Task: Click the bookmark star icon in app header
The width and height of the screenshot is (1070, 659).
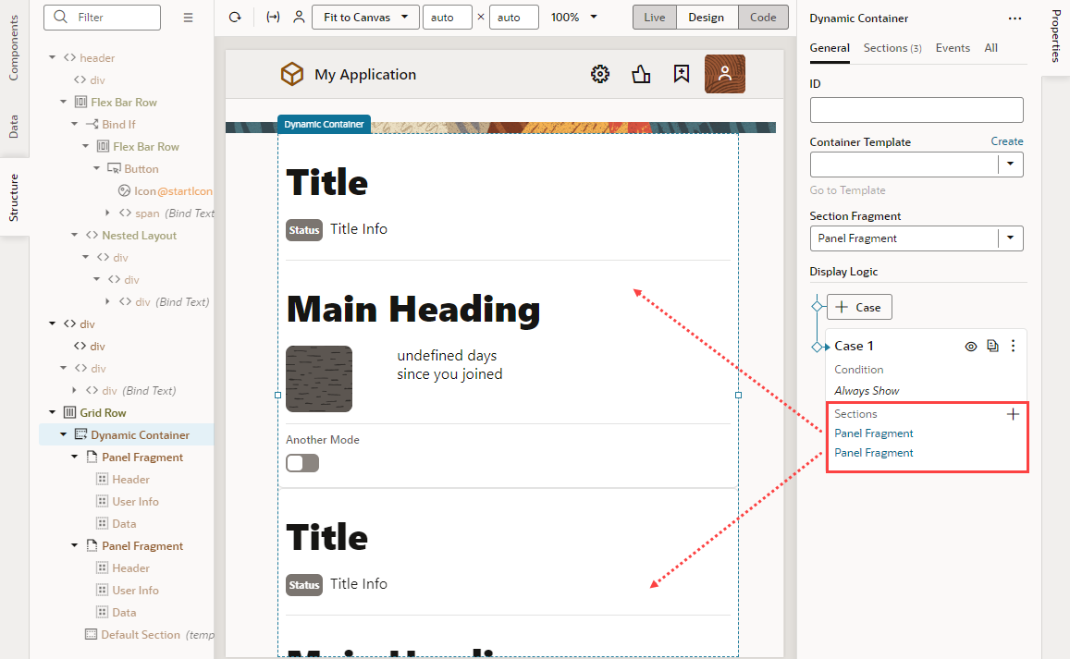Action: 681,74
